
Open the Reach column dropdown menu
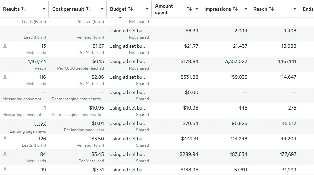(294, 9)
